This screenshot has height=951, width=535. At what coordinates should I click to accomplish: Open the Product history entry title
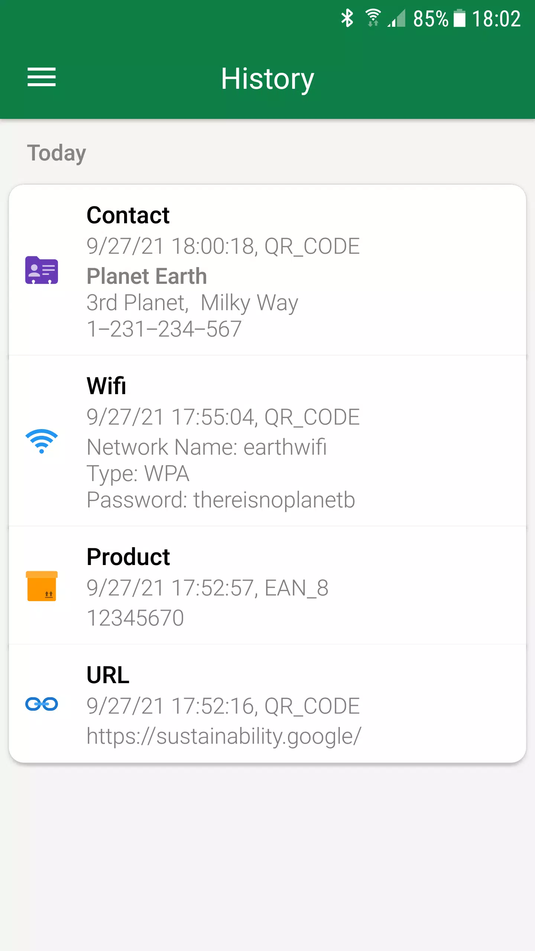(x=128, y=557)
